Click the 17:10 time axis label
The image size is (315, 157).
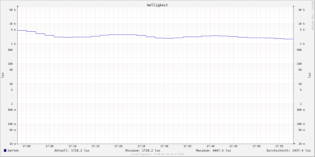click(x=72, y=146)
